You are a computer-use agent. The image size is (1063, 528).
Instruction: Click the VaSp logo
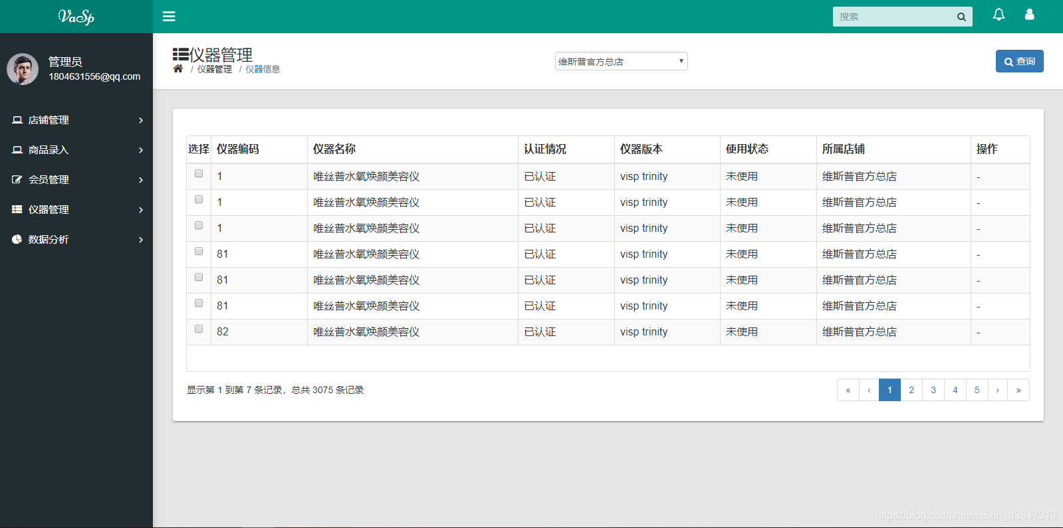coord(76,17)
